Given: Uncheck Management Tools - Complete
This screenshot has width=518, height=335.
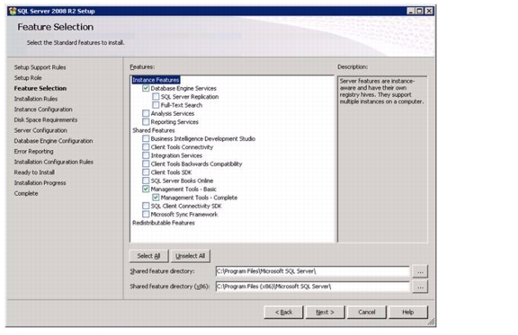Looking at the screenshot, I should click(156, 198).
